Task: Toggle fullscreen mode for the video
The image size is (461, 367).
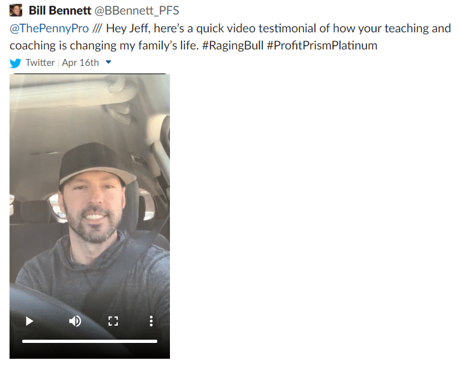Action: click(x=113, y=321)
